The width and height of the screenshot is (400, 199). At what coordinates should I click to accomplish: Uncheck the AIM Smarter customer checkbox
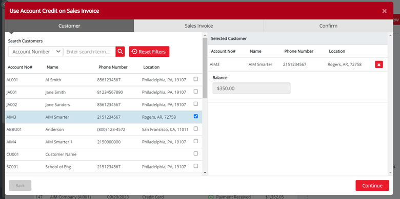click(x=196, y=116)
